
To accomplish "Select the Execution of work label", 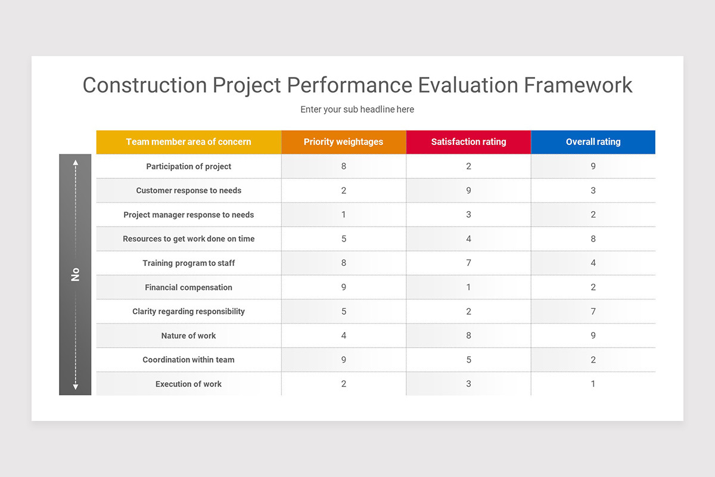I will click(x=188, y=384).
